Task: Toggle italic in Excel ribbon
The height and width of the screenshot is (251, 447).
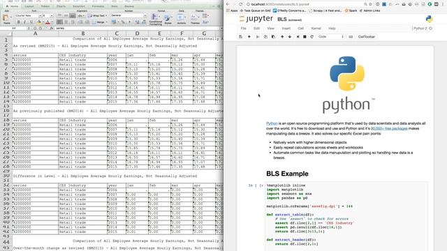Action: click(25, 22)
